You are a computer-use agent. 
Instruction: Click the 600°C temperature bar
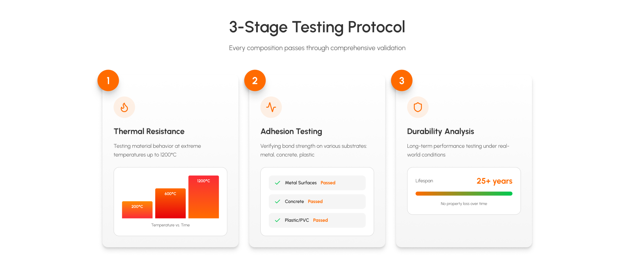coord(170,203)
